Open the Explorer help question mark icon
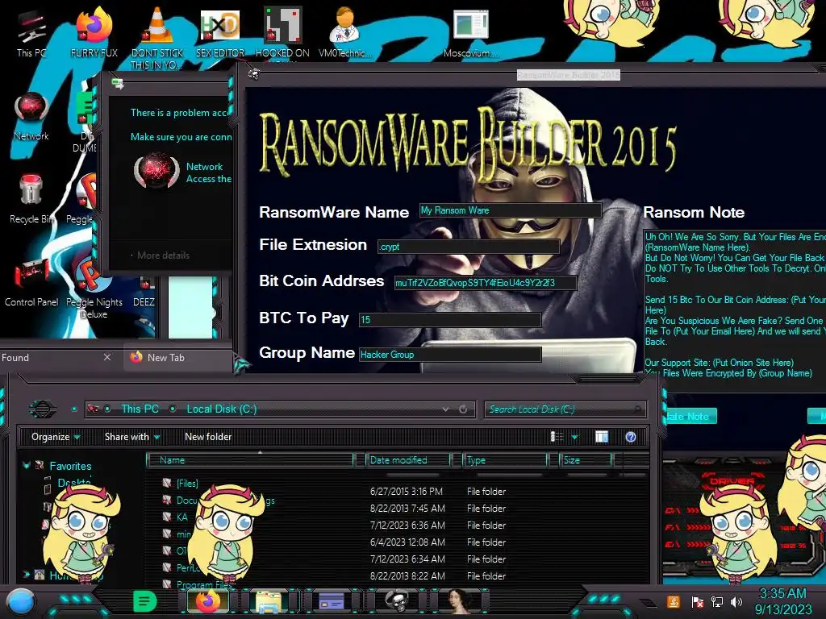Viewport: 826px width, 619px height. pos(631,437)
